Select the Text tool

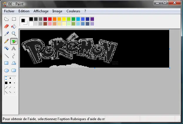click(x=14, y=48)
